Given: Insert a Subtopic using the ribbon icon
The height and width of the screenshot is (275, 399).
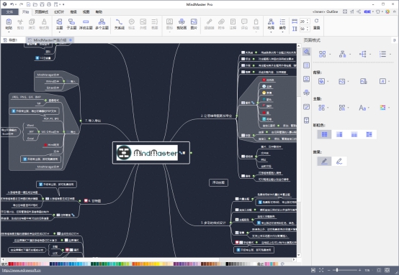Looking at the screenshot, I should pyautogui.click(x=71, y=24).
